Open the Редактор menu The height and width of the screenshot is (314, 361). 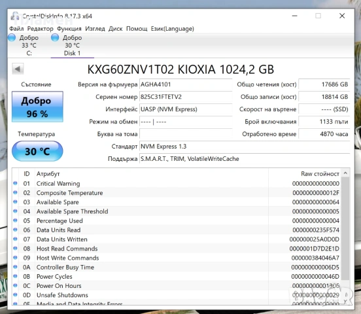click(x=41, y=29)
